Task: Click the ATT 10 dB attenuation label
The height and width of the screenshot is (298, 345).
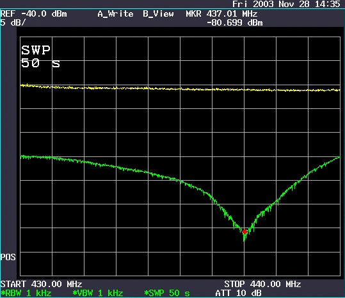Action: (239, 293)
